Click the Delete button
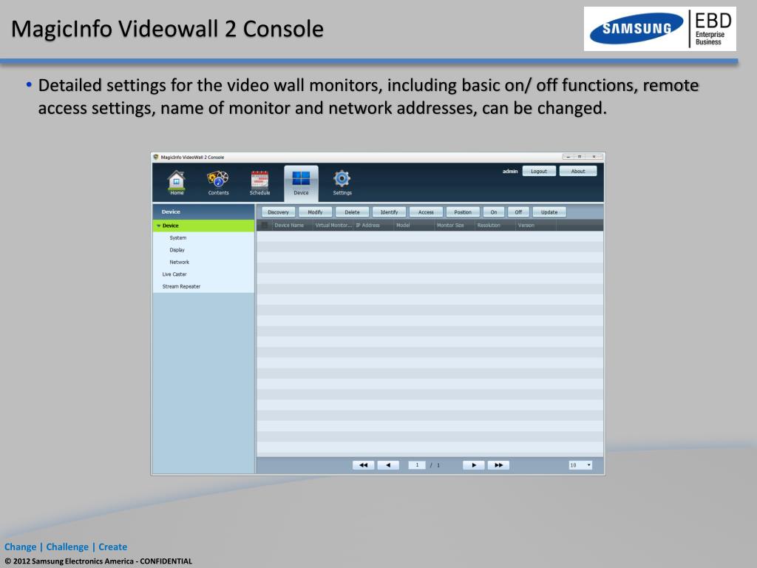Image resolution: width=757 pixels, height=568 pixels. click(x=352, y=212)
